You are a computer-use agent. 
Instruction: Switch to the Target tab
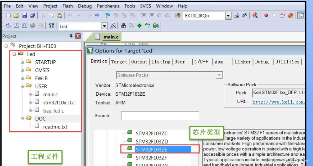click(119, 62)
